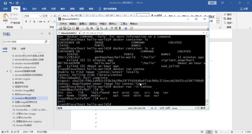Open Word's 文件 (File) tab

pos(5,9)
